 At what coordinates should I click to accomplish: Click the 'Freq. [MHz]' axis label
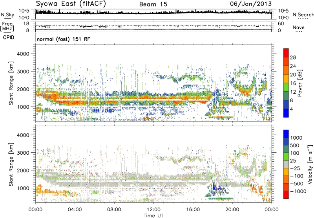click(7, 26)
